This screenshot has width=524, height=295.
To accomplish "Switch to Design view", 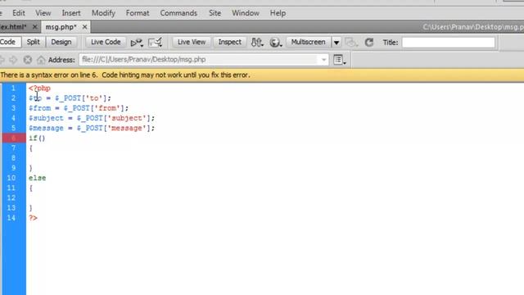I will tap(61, 42).
